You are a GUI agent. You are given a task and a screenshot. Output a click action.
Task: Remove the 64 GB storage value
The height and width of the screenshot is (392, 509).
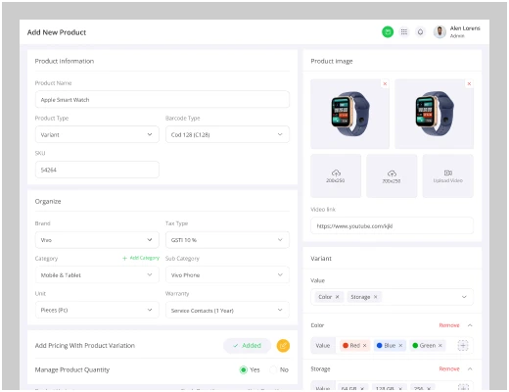coord(362,388)
